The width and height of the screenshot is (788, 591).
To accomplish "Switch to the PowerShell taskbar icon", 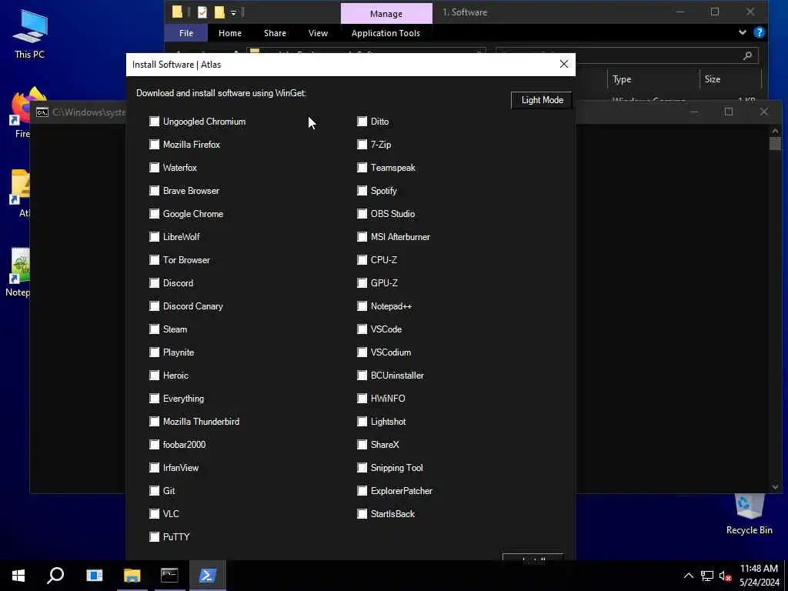I will [208, 576].
